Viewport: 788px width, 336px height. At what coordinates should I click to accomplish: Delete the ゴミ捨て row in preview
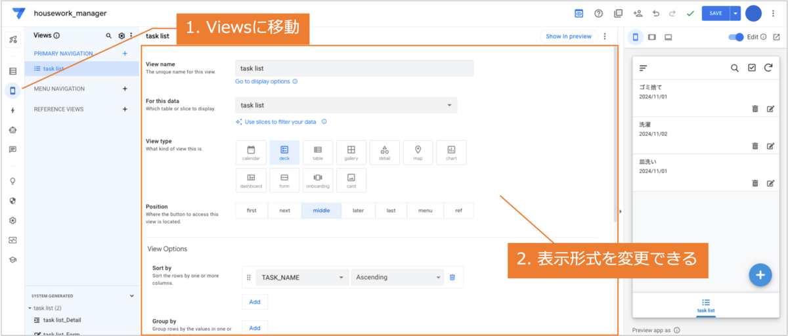755,109
